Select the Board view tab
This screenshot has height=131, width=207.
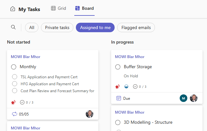[x=84, y=8]
